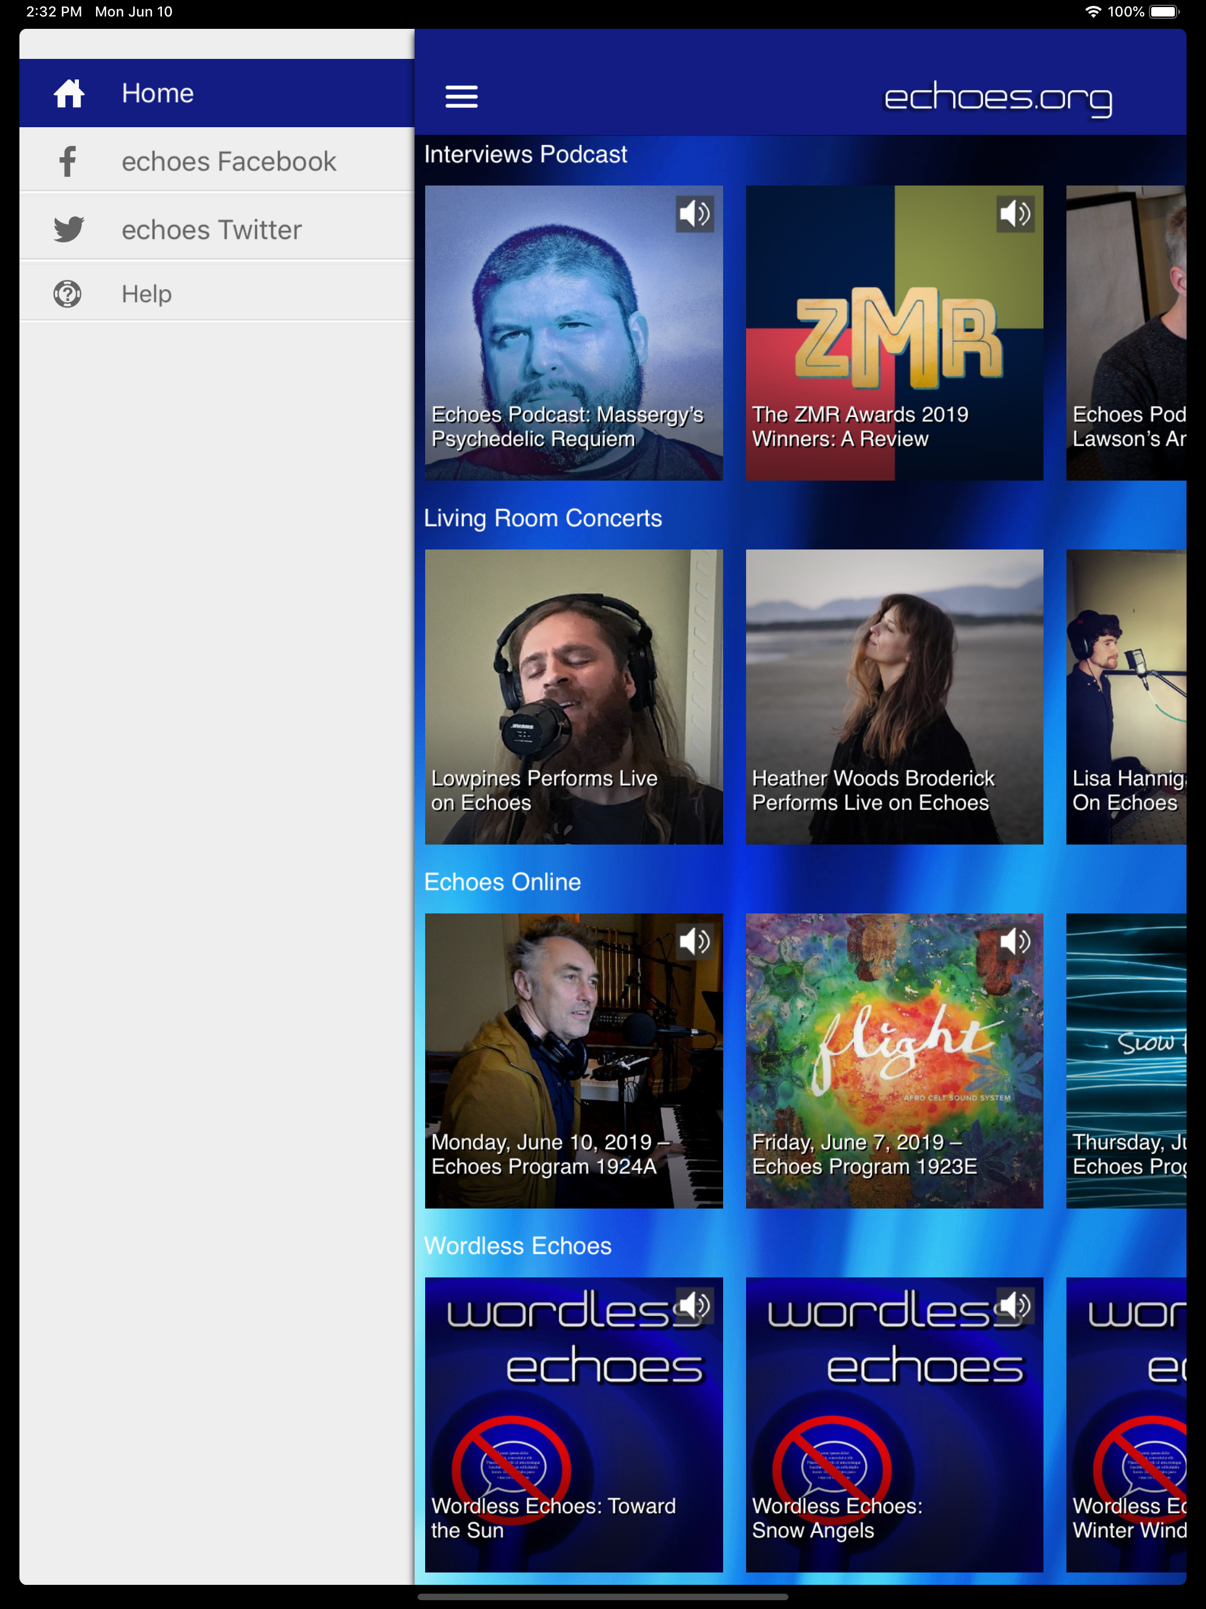The width and height of the screenshot is (1206, 1609).
Task: Open The ZMR Awards 2019 Winners card
Action: (x=894, y=333)
